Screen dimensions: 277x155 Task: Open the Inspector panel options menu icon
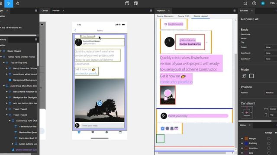tap(235, 10)
